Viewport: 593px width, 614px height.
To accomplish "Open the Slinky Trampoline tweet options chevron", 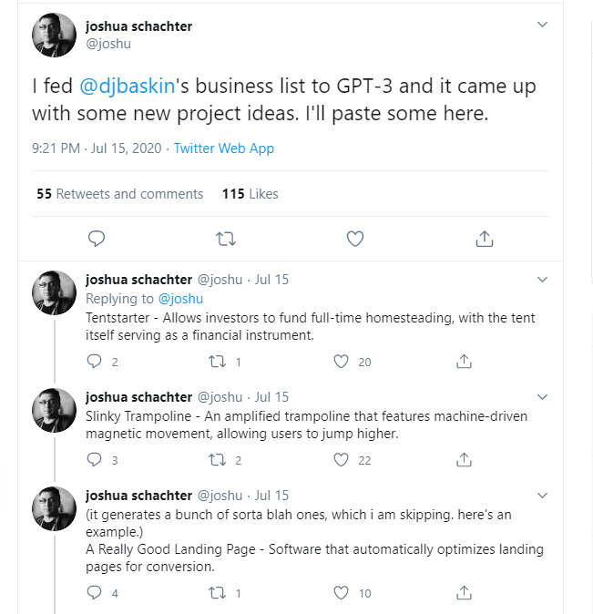I will (x=543, y=397).
